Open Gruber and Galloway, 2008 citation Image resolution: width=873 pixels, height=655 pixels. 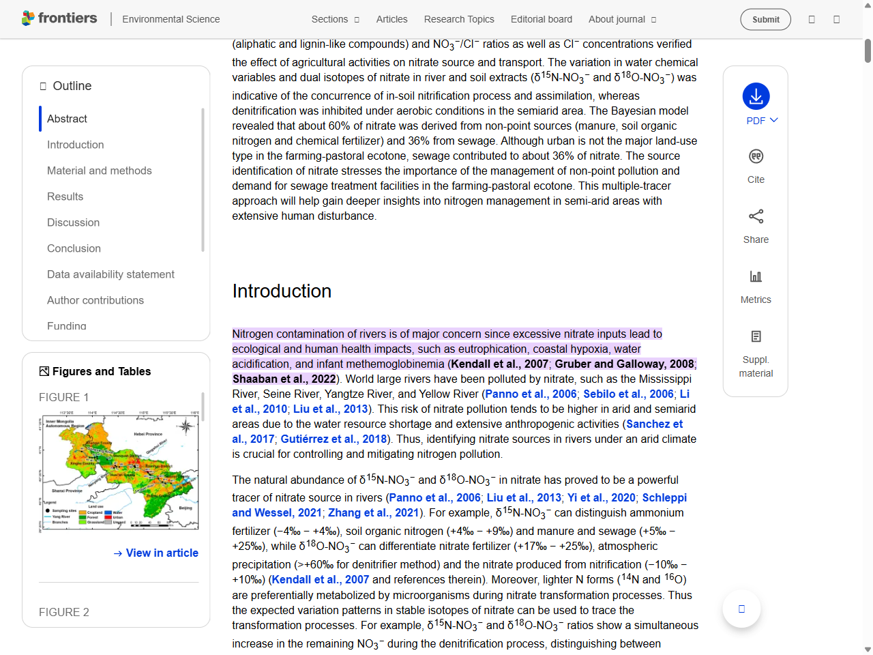click(x=624, y=364)
